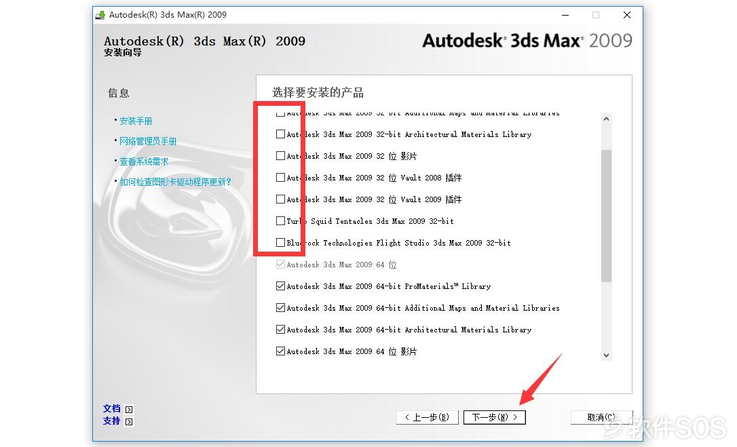This screenshot has width=737, height=447.
Task: Select Blur Rock Flight Studio 32-bit item text
Action: pos(398,243)
